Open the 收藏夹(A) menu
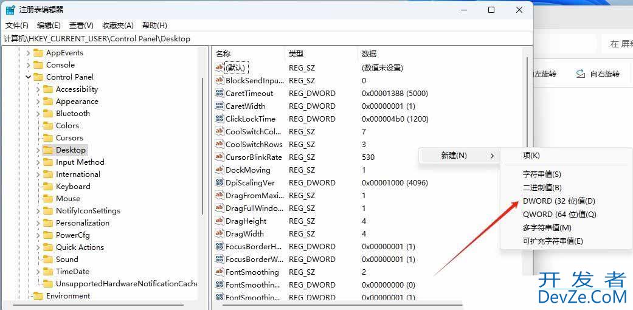Screen dimensions: 633x310 pos(118,26)
